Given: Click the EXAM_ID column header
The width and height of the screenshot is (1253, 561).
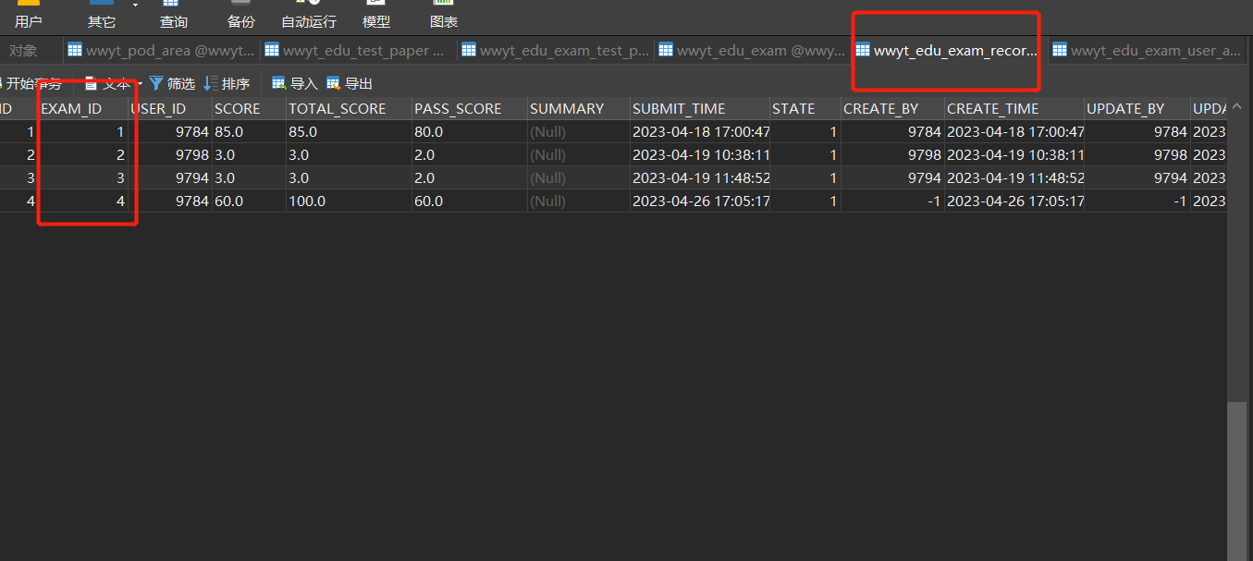Looking at the screenshot, I should (x=83, y=109).
